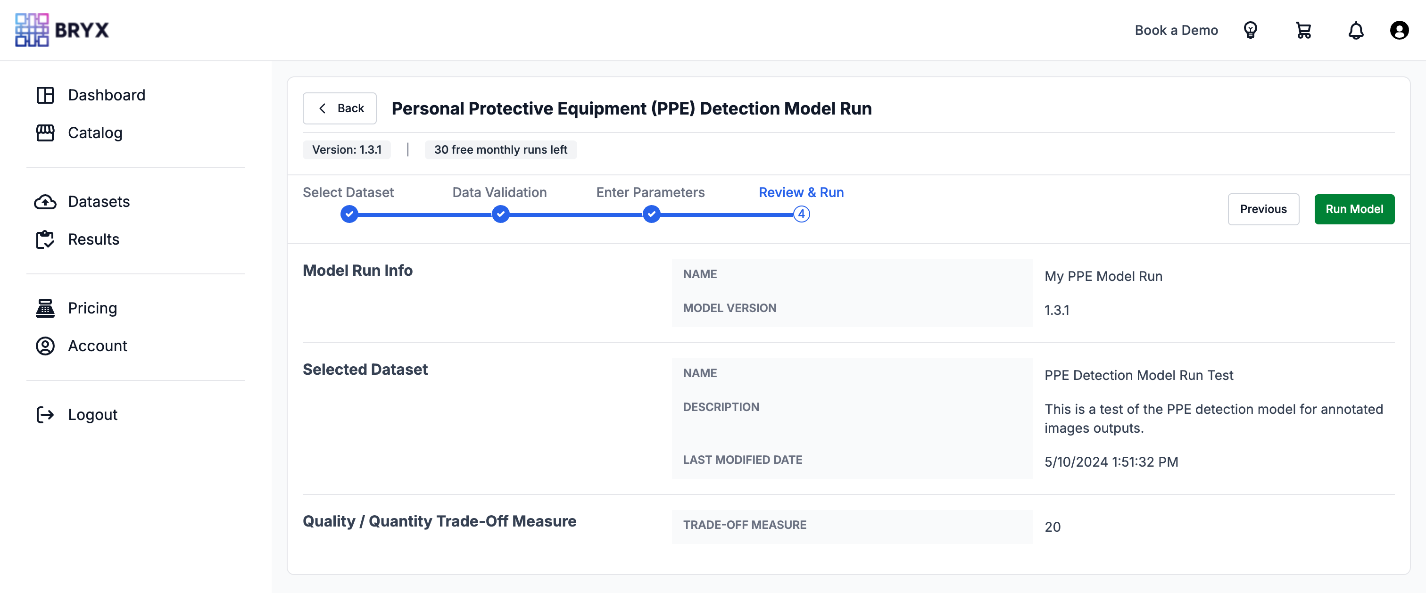Switch to the Review & Run step
Viewport: 1426px width, 593px height.
coord(801,192)
